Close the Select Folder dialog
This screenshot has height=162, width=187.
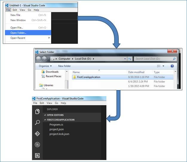(172, 51)
